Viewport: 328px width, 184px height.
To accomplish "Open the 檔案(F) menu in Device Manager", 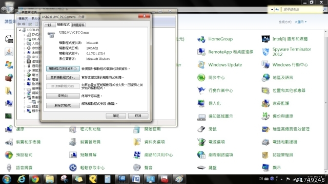I will tap(23, 18).
